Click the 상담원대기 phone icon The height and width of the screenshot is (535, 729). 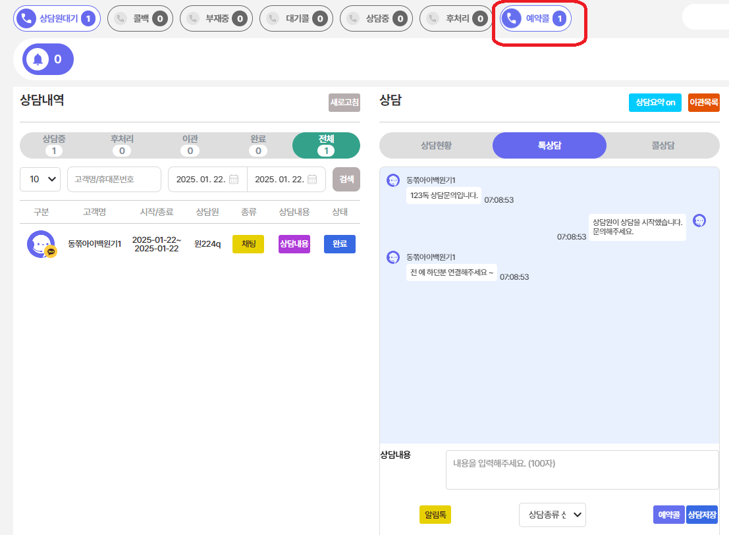click(27, 18)
